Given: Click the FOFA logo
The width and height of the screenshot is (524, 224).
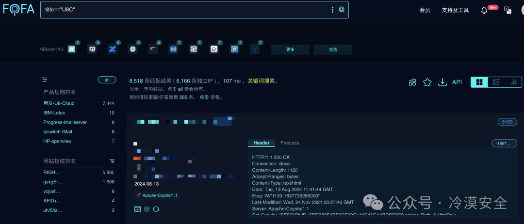Looking at the screenshot, I should (19, 9).
